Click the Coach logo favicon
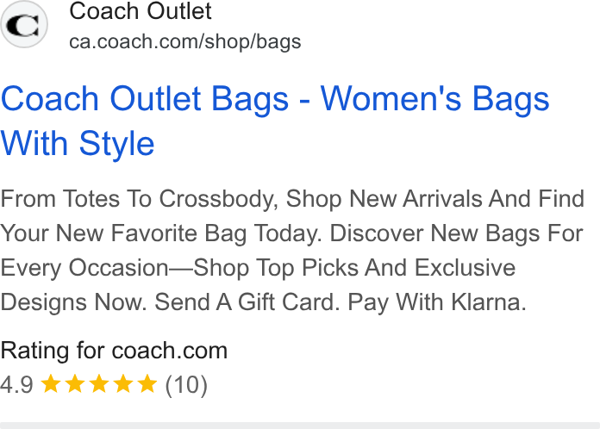The image size is (600, 429). click(x=24, y=25)
